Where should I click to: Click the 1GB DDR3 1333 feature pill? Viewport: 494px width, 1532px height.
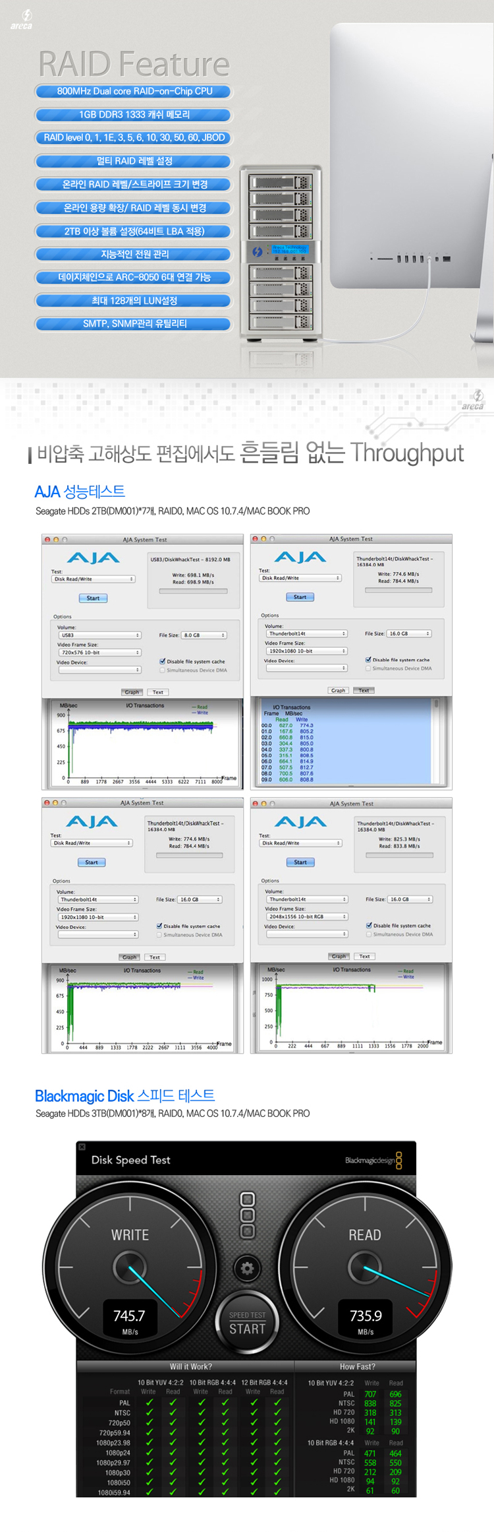tap(134, 115)
